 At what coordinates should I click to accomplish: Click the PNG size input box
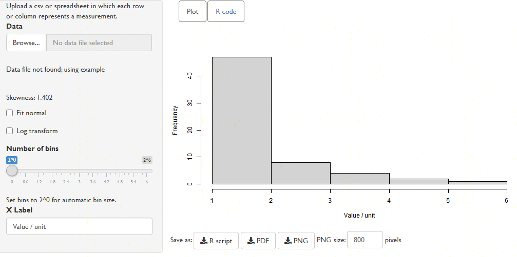pos(365,240)
